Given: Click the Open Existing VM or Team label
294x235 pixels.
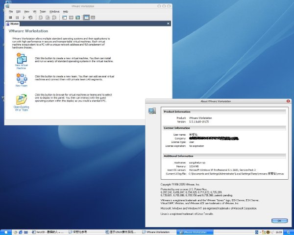Looking at the screenshot, I should click(x=22, y=109).
